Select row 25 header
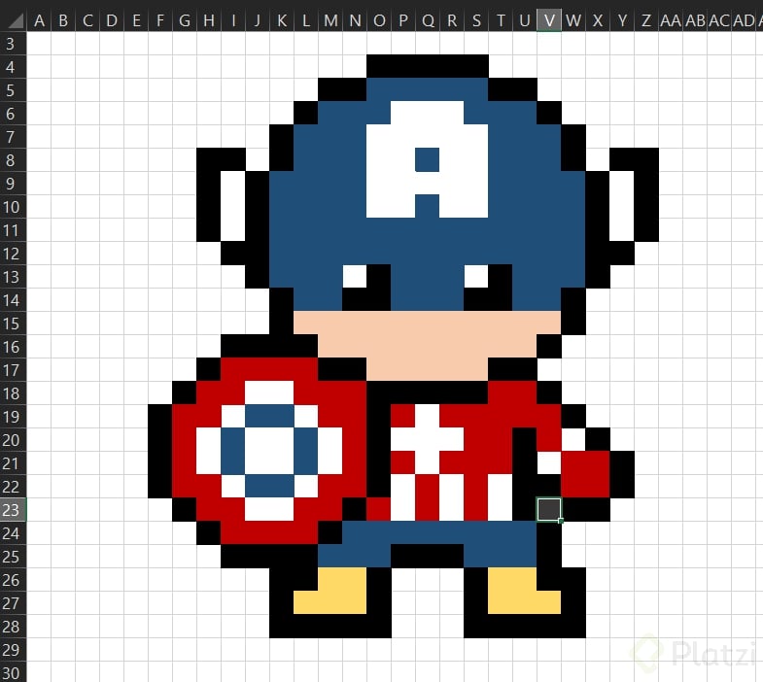This screenshot has width=763, height=682. tap(14, 557)
